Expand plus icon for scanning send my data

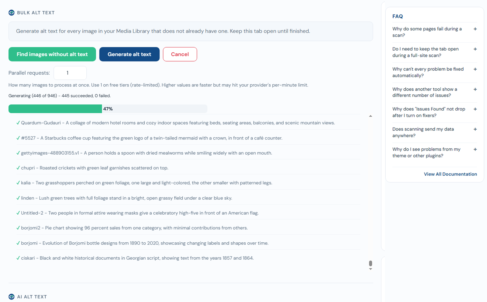click(475, 129)
